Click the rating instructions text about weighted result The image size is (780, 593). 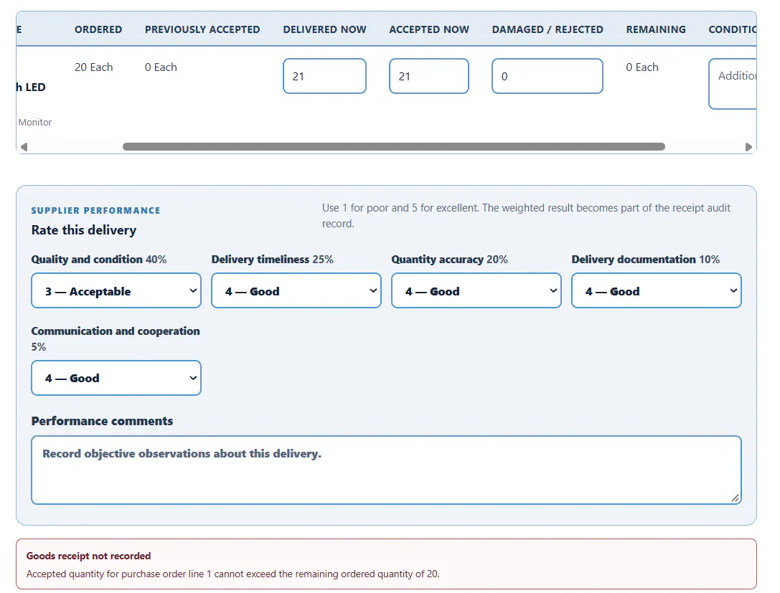coord(526,215)
